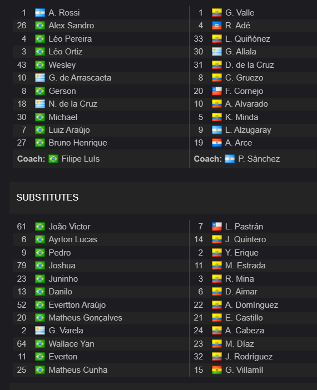317x390 pixels.
Task: Select substitute Matheus Gonçalves
Action: [86, 318]
